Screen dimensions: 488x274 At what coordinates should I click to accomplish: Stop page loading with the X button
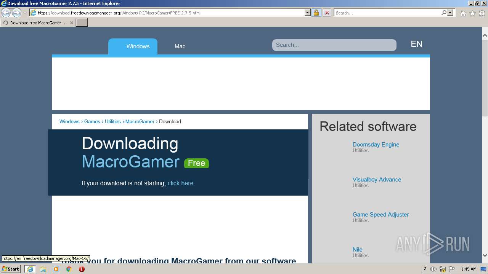point(327,13)
